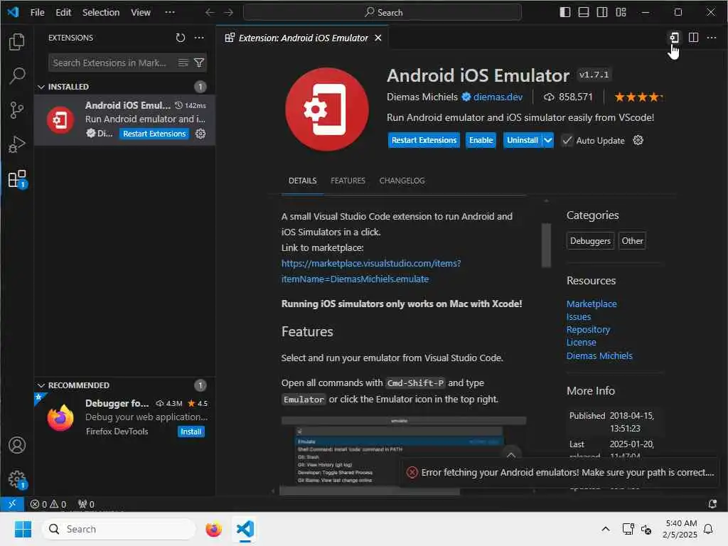Split the editor right
The width and height of the screenshot is (728, 546).
[x=693, y=38]
